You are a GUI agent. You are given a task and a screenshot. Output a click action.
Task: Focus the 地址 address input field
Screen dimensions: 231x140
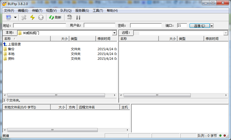[40, 26]
